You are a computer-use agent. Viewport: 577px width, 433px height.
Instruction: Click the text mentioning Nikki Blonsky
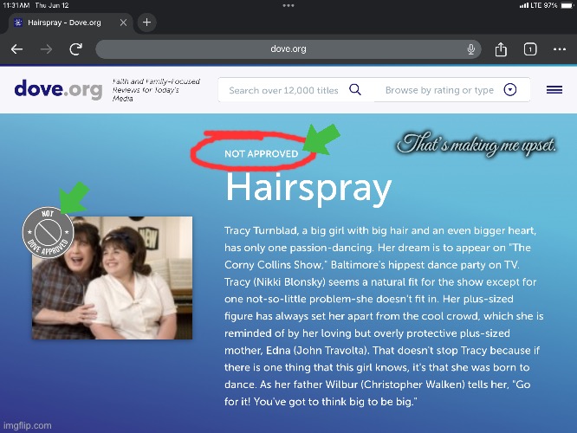pyautogui.click(x=380, y=281)
